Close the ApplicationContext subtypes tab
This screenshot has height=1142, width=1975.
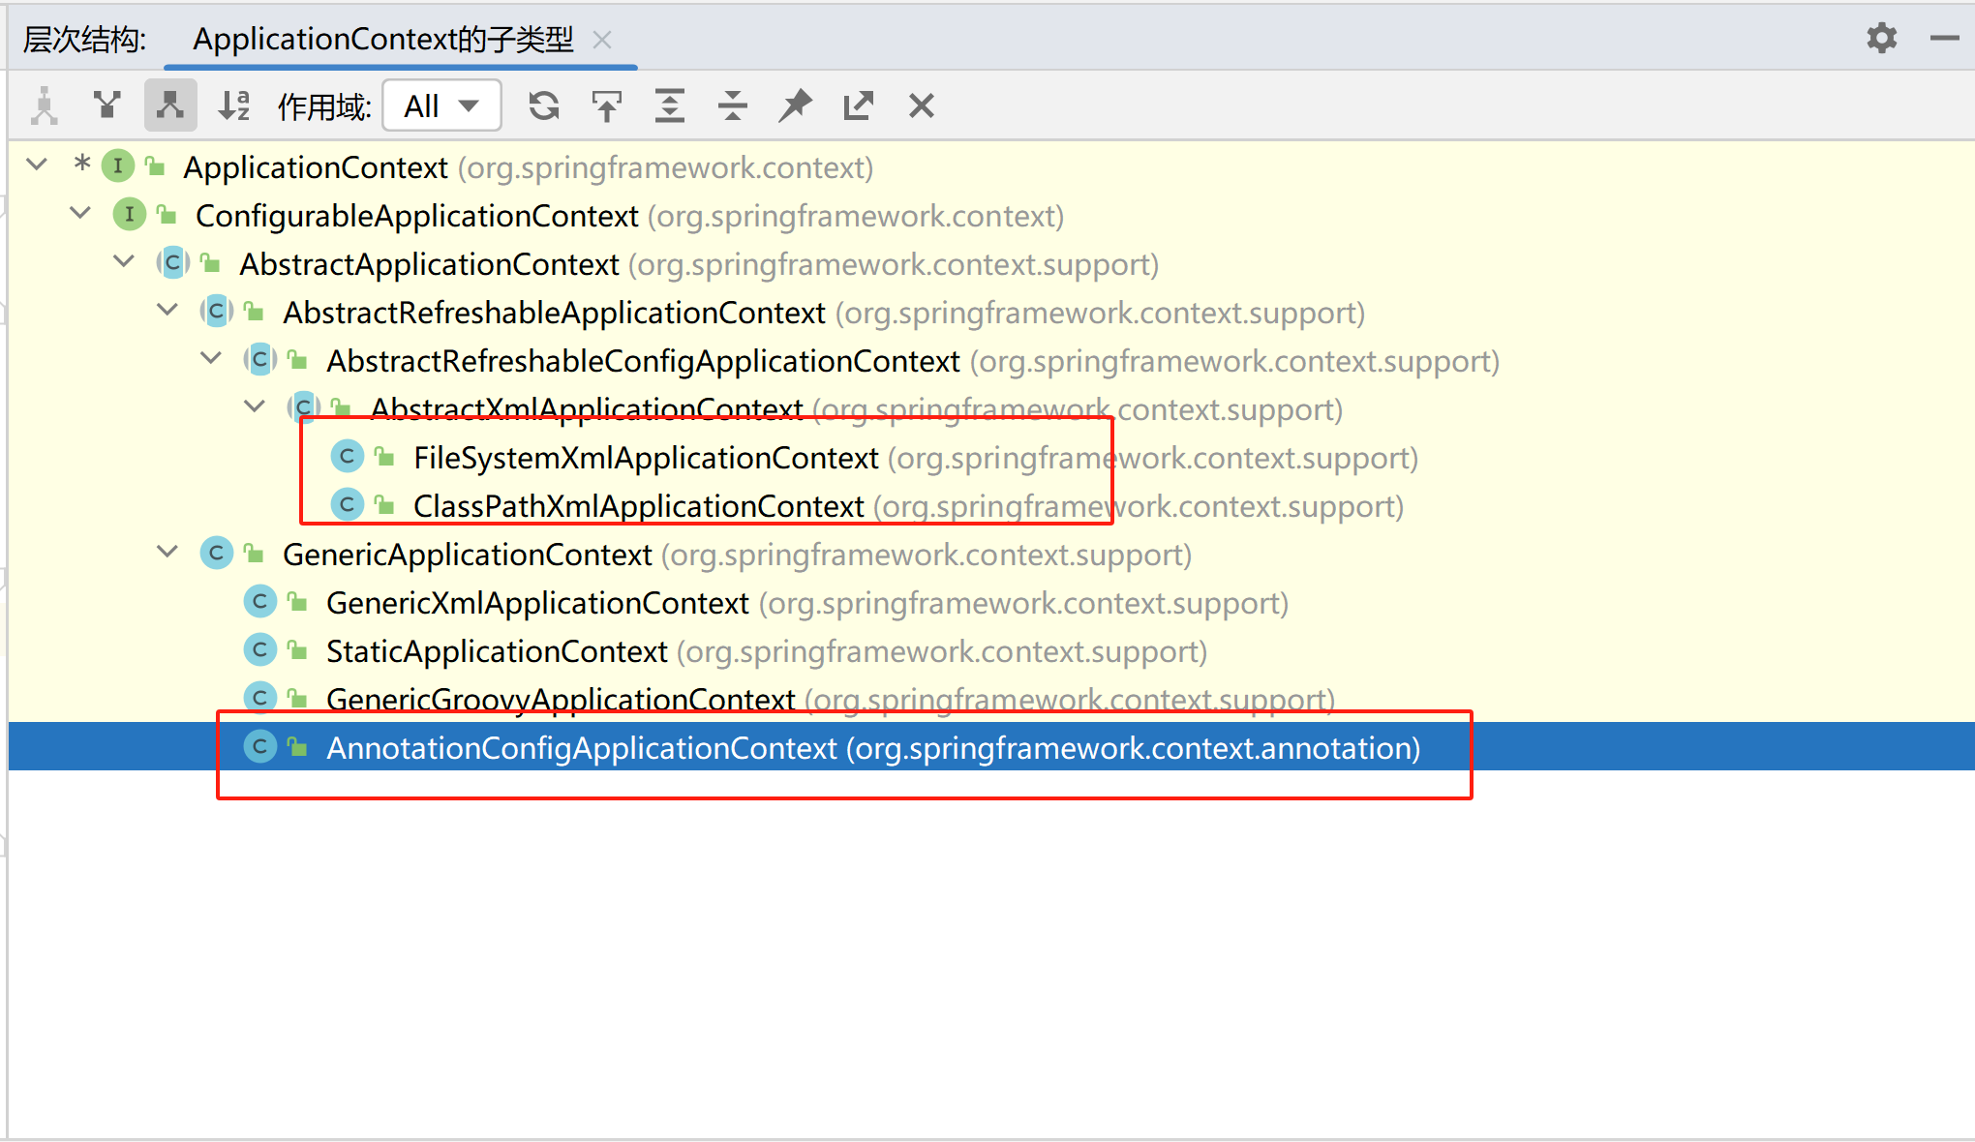click(602, 40)
